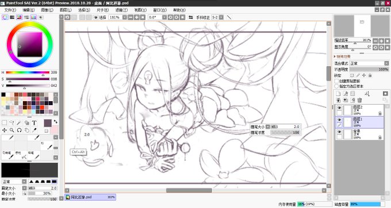Show the RGB slider panel
Screen dimensions: 391x208
[x=12, y=17]
